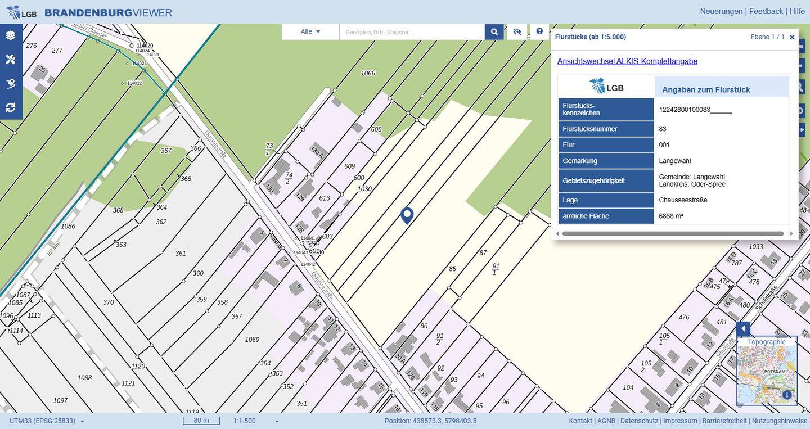Open the Hilfe menu item
Viewport: 810px width, 429px height.
click(x=796, y=11)
